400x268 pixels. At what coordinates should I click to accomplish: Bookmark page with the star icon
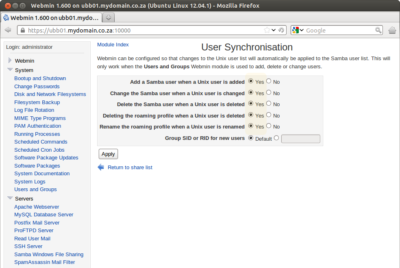point(267,30)
